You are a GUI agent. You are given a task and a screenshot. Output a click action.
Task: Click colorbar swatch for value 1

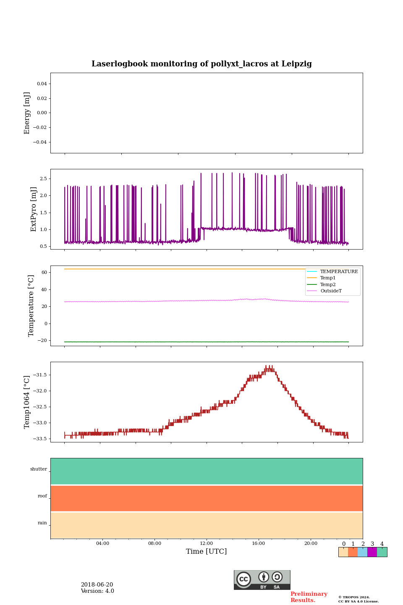click(x=353, y=552)
